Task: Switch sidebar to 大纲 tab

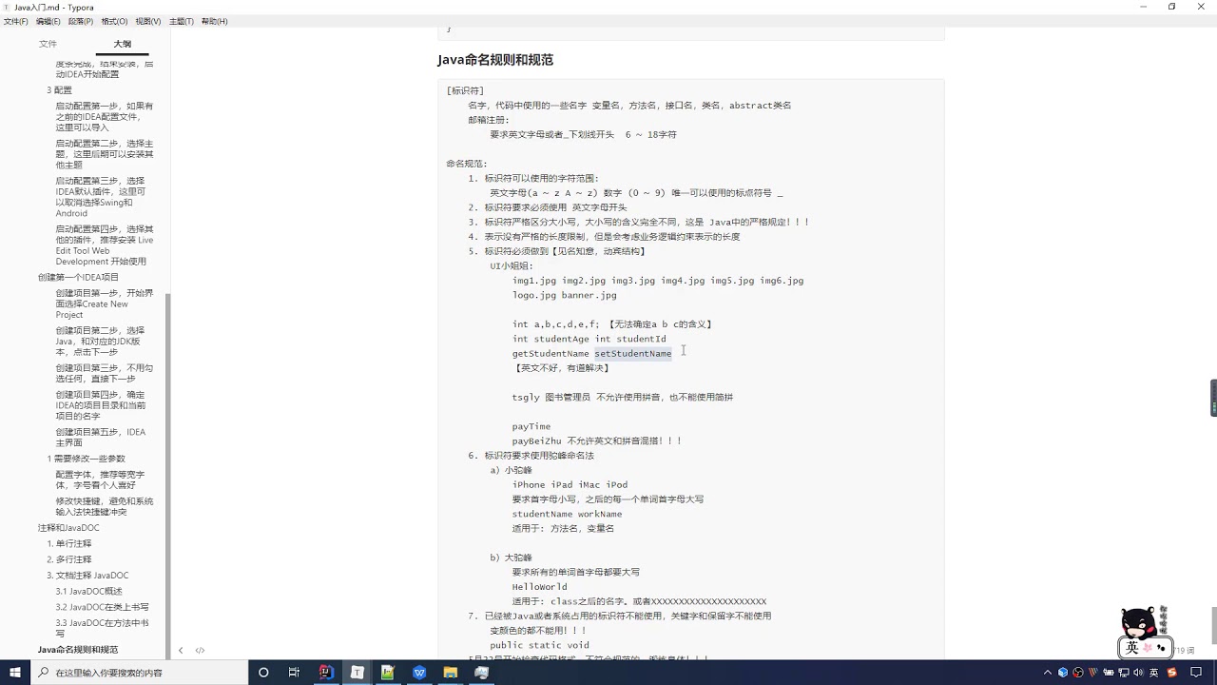Action: tap(123, 44)
